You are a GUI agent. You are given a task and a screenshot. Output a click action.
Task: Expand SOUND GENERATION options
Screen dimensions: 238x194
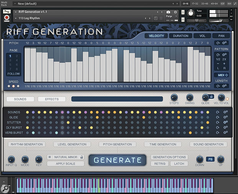point(208,144)
